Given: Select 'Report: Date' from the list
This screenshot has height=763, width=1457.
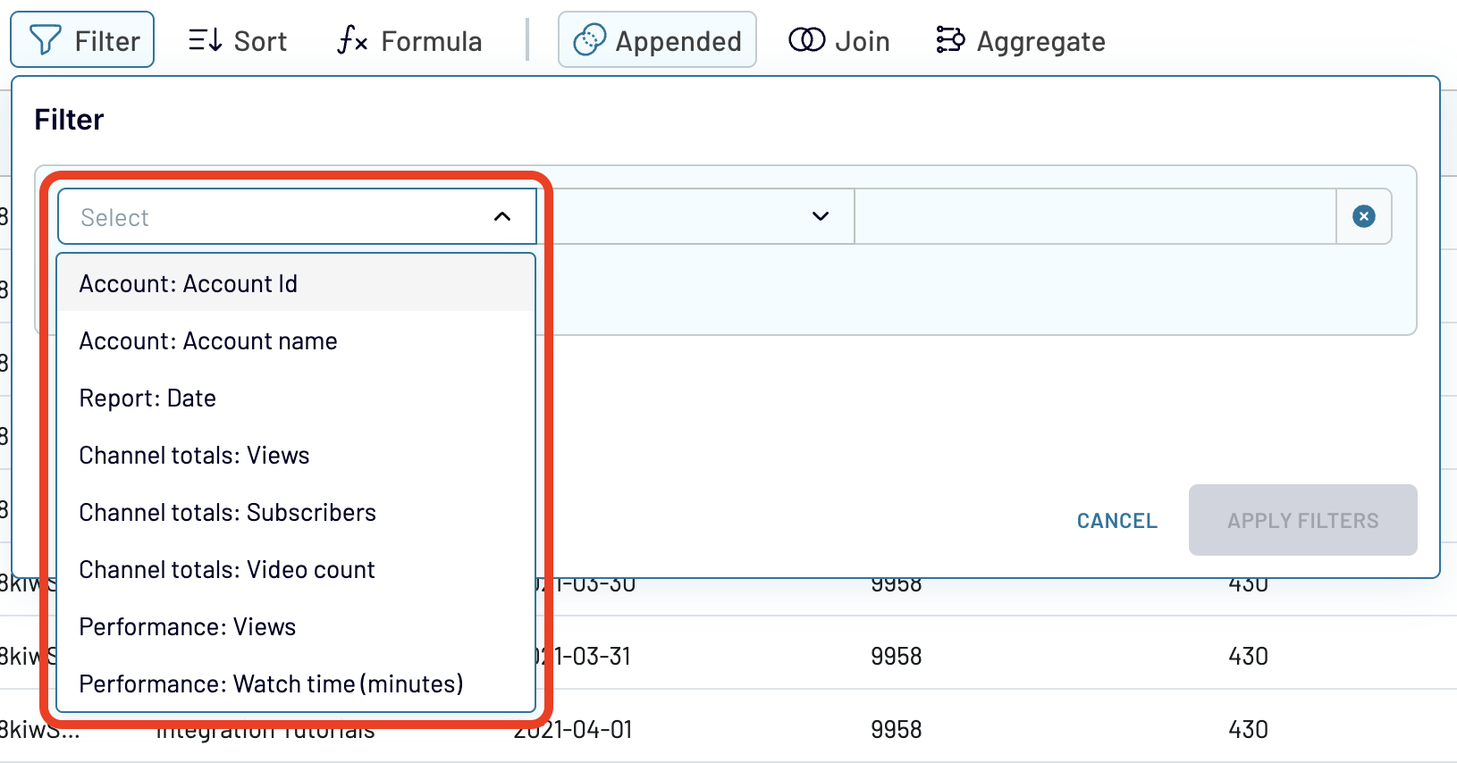Looking at the screenshot, I should [x=147, y=398].
